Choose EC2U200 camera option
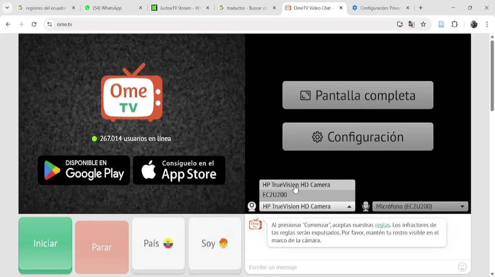This screenshot has height=277, width=495. (x=307, y=195)
